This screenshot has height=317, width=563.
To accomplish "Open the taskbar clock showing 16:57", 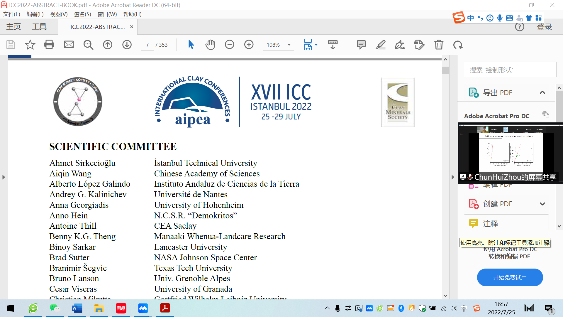I will 501,308.
